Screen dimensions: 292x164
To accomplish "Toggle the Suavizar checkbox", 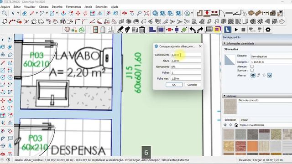I will tap(252, 70).
